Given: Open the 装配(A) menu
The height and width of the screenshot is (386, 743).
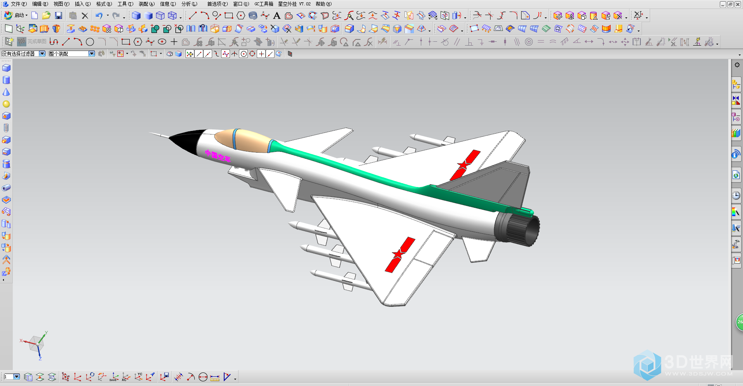Looking at the screenshot, I should 147,4.
